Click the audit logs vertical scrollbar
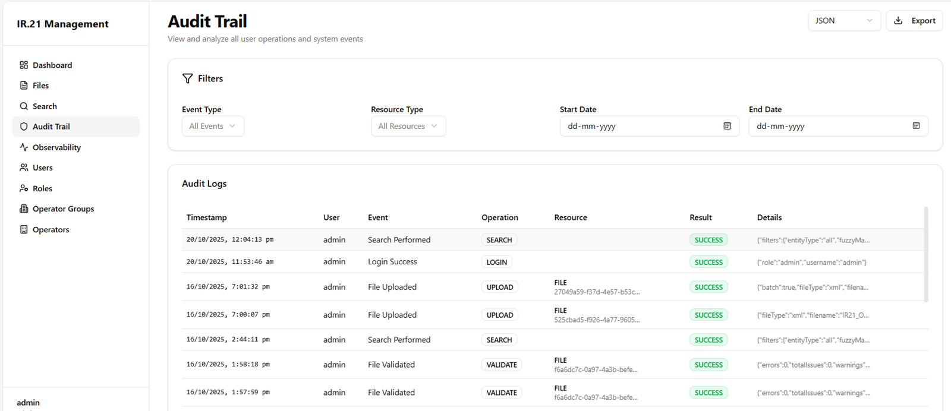The width and height of the screenshot is (951, 411). pyautogui.click(x=926, y=254)
